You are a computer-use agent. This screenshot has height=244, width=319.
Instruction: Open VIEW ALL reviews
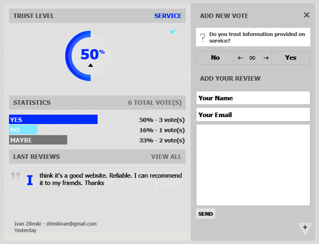coord(166,157)
